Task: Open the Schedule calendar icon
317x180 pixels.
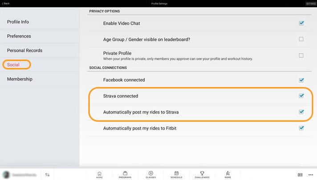Action: [176, 174]
